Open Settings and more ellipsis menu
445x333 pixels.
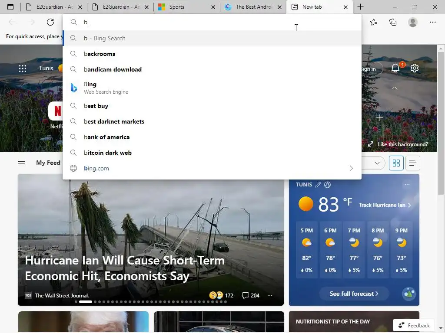432,22
